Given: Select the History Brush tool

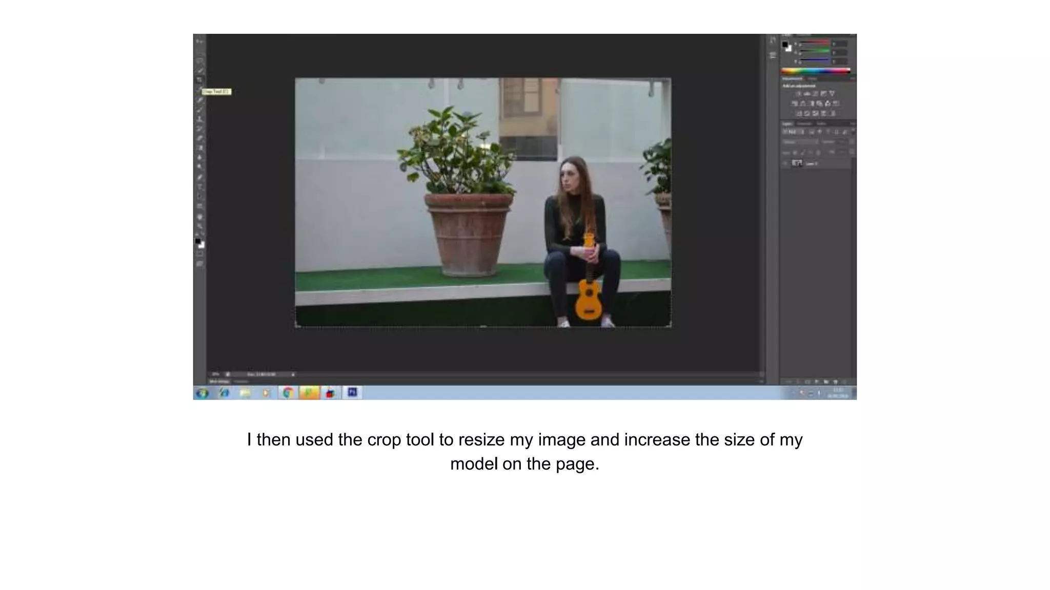Looking at the screenshot, I should pos(199,128).
